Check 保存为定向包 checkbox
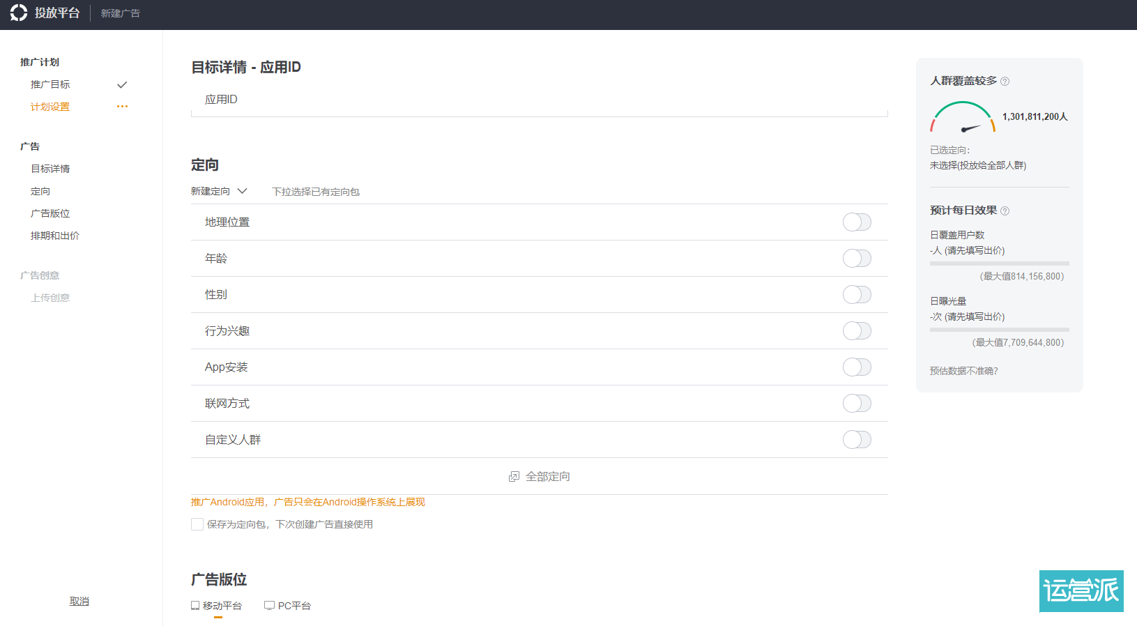 [197, 524]
